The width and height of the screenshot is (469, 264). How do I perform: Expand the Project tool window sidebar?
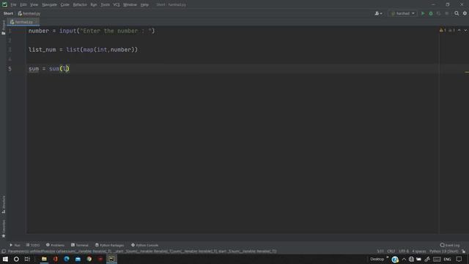pos(3,28)
